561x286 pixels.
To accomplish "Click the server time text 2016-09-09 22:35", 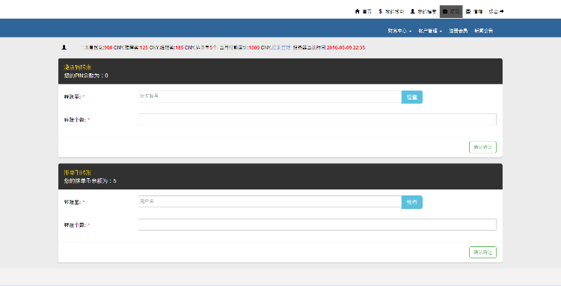I will 346,47.
